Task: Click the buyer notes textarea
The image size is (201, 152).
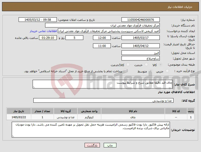Action: tap(91, 130)
